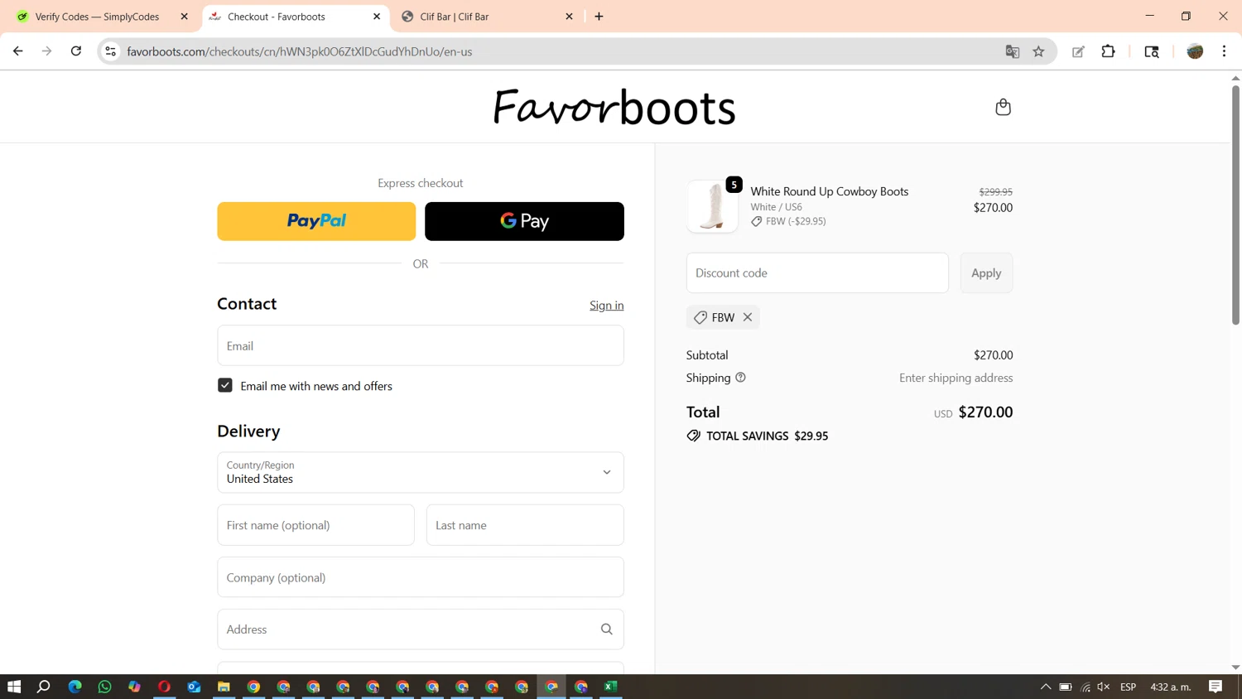
Task: Click the edit pencil toolbar icon
Action: 1078,51
